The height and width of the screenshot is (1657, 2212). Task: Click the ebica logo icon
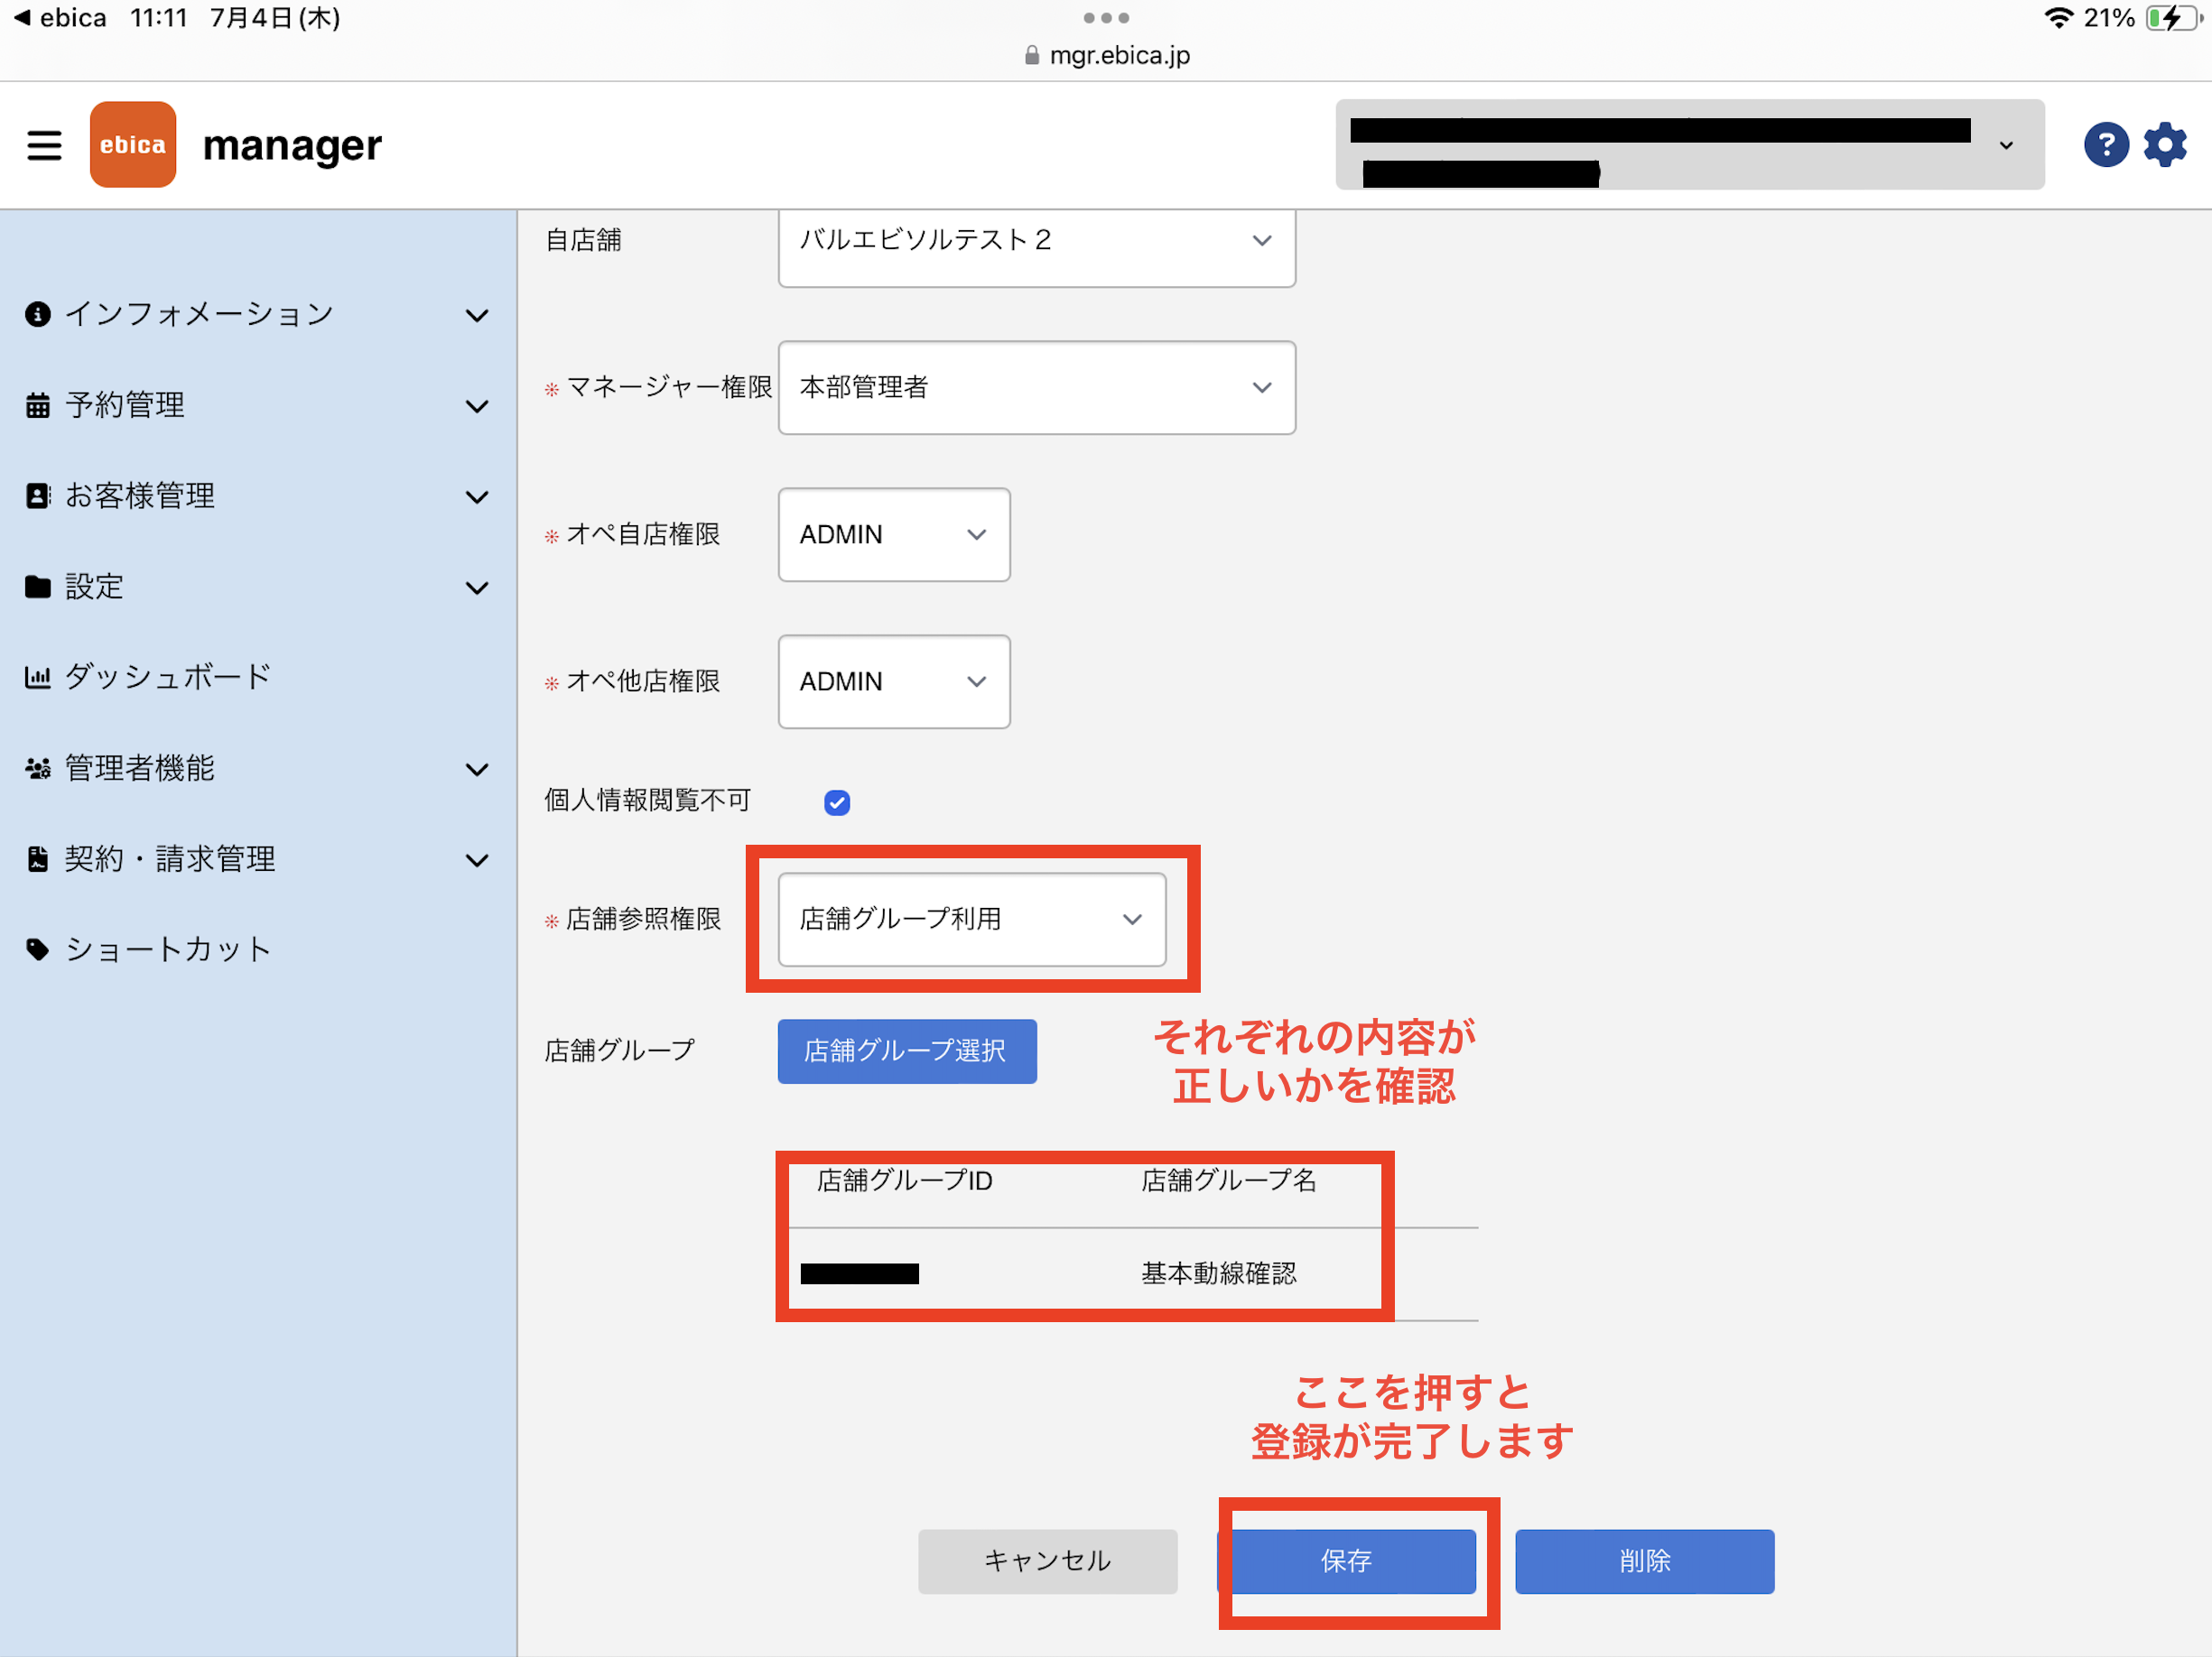133,145
